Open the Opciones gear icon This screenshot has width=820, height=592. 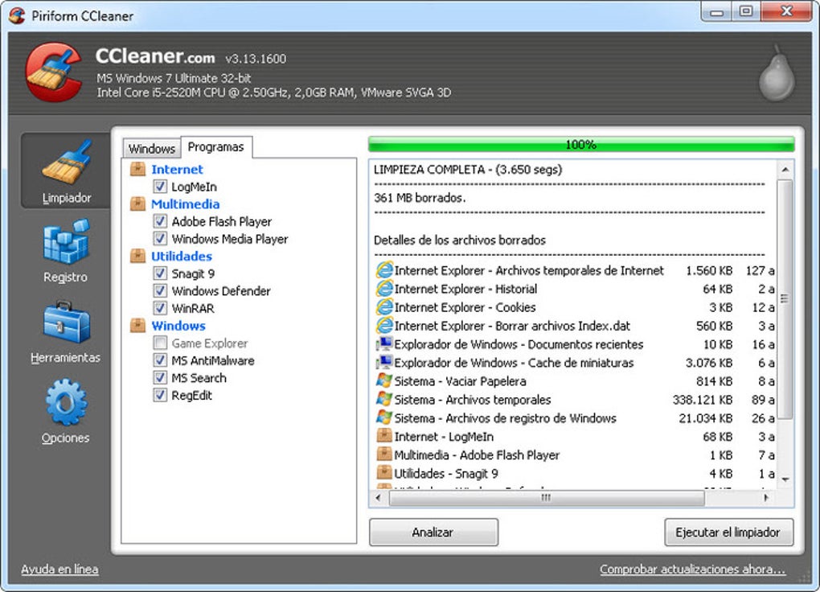click(x=66, y=402)
